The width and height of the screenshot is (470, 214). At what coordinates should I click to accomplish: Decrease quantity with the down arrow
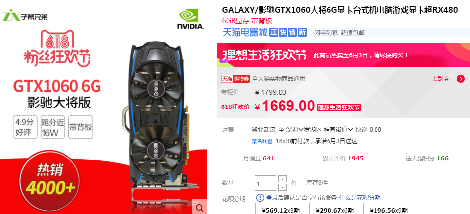282,187
